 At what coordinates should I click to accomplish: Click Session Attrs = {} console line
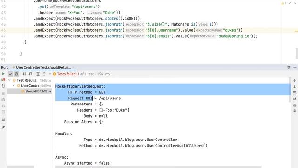[x=83, y=122]
